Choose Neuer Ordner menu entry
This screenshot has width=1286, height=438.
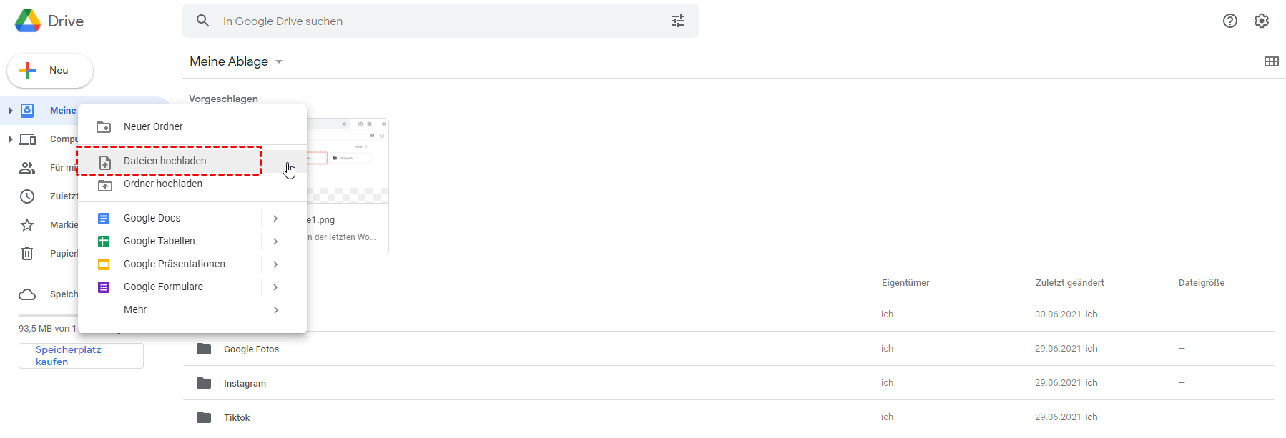[153, 127]
